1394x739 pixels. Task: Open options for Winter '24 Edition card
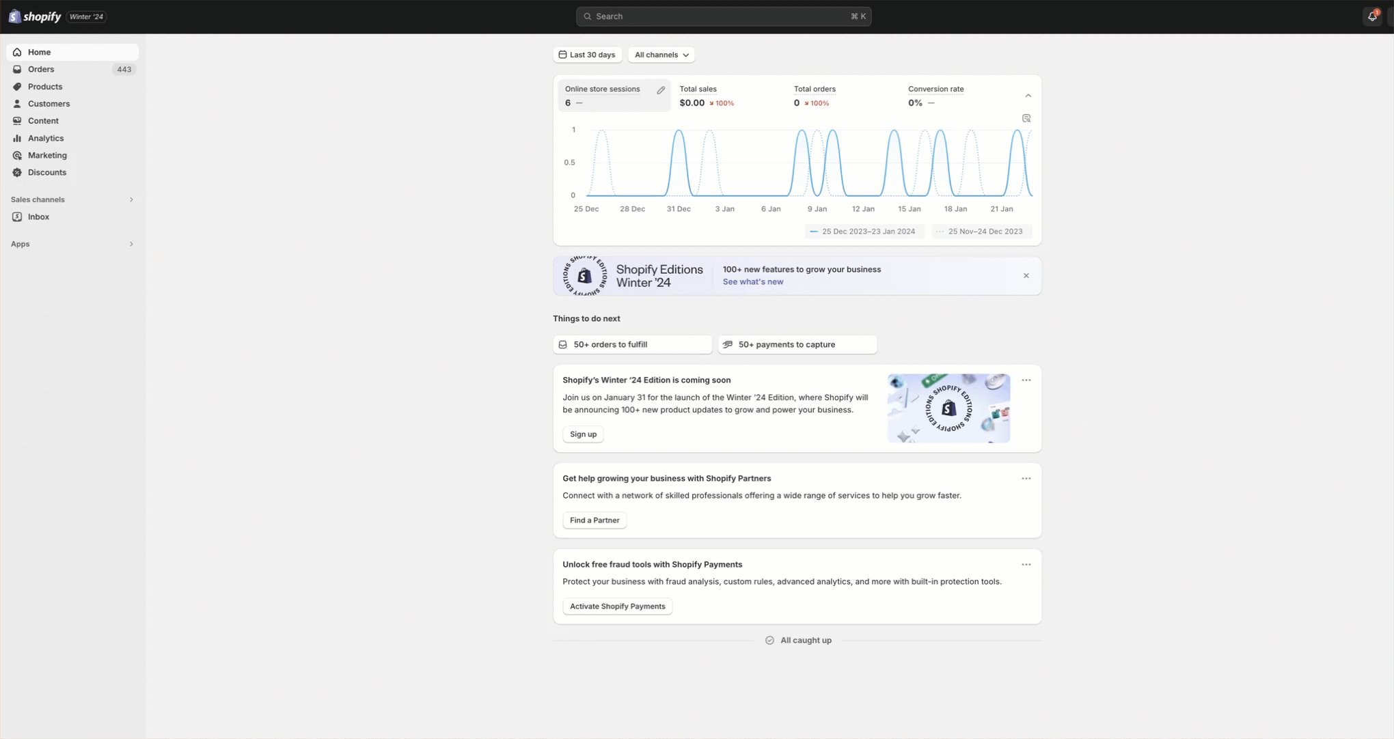[x=1026, y=380]
